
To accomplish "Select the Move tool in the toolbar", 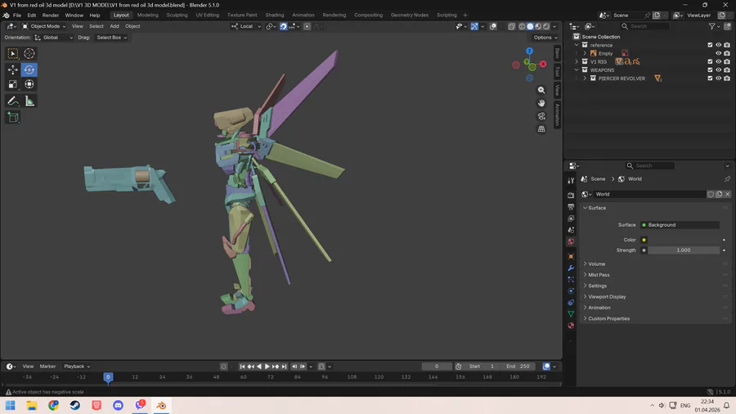I will click(13, 70).
